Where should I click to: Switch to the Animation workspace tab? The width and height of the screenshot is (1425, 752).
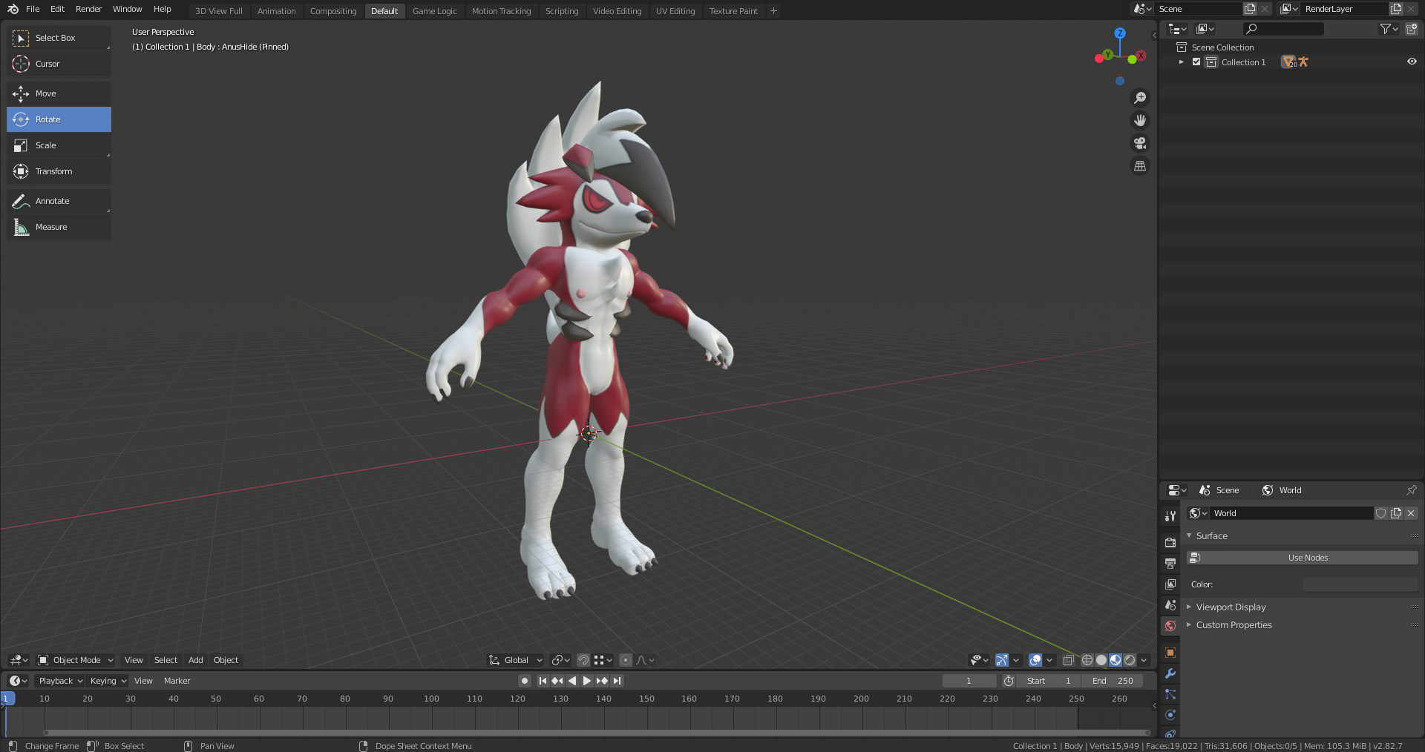pos(276,11)
